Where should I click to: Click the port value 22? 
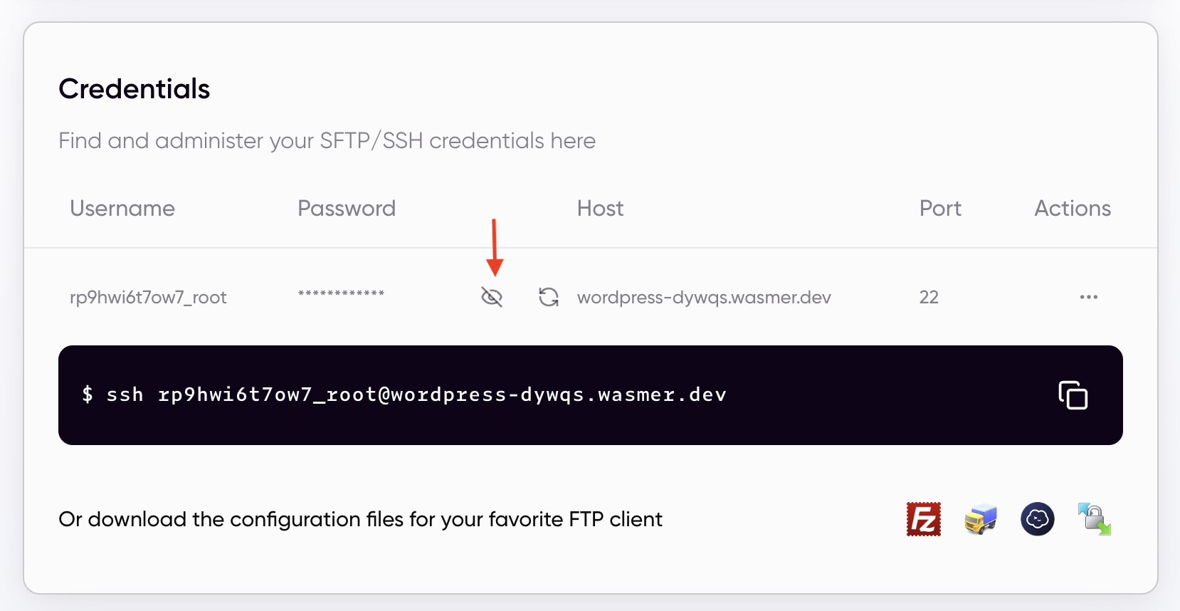[x=929, y=297]
